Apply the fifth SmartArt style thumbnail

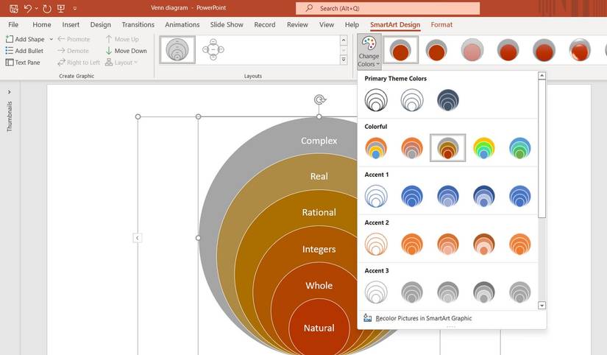point(544,49)
